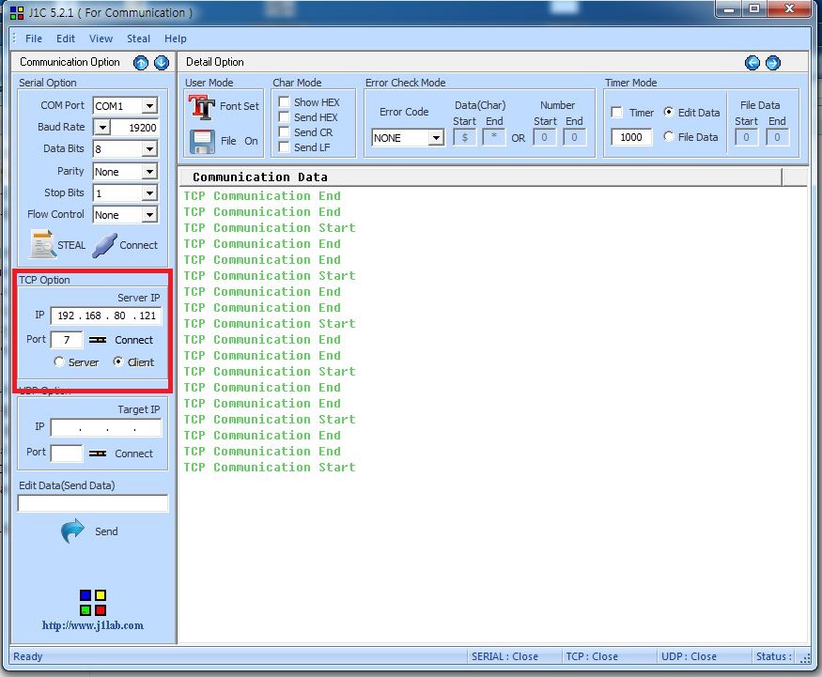Screen dimensions: 822x677
Task: Select the TCP Client radio button
Action: point(118,362)
